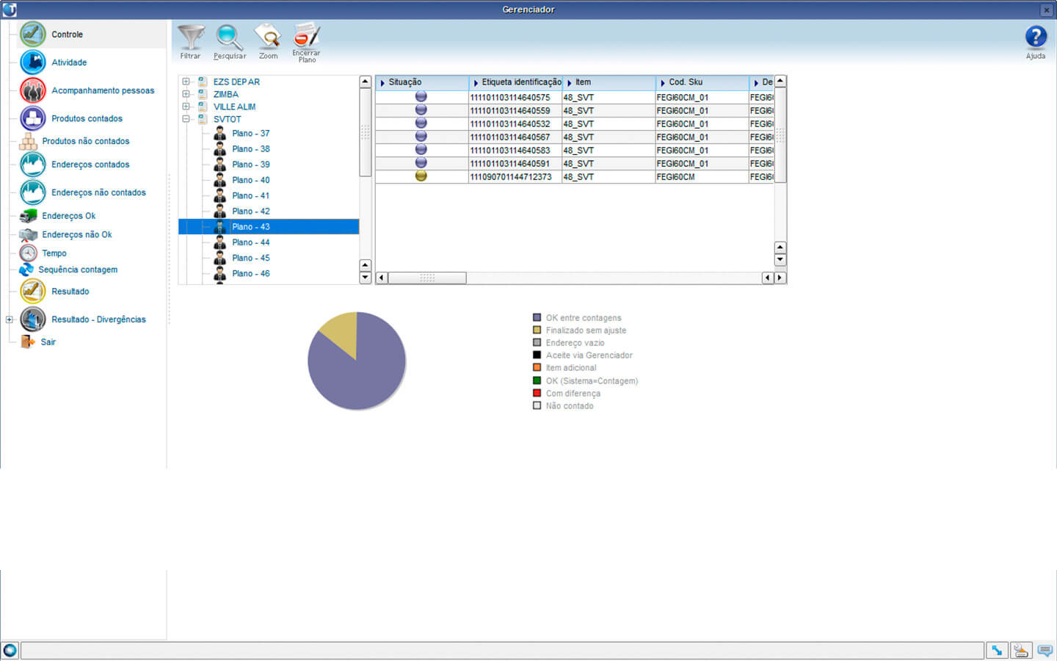Select the VILLE ALIM tree label
This screenshot has height=661, width=1057.
234,107
